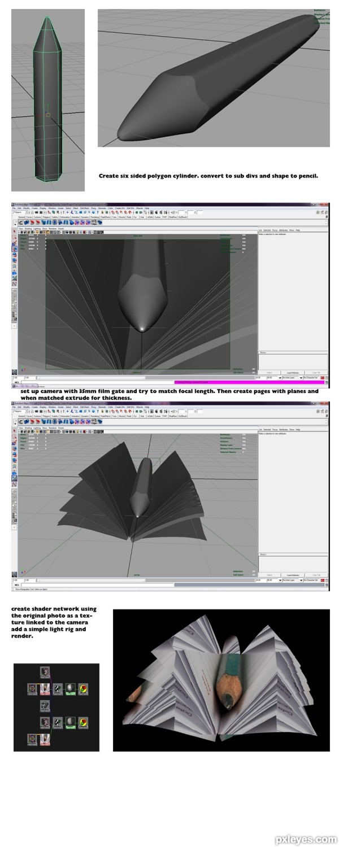Switch to the Rendering shelf tab in the camera-view Maya window
The height and width of the screenshot is (847, 339).
point(95,217)
